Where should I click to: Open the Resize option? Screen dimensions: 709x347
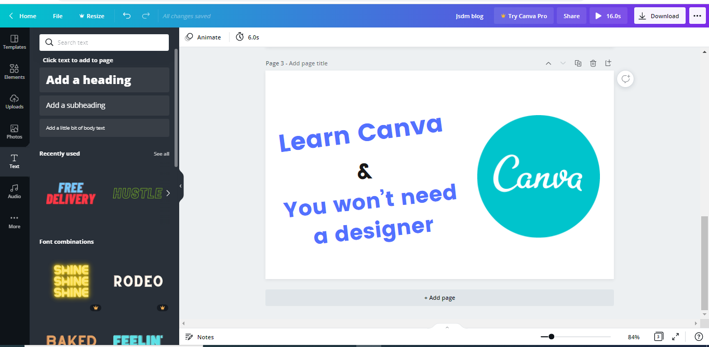(x=91, y=16)
